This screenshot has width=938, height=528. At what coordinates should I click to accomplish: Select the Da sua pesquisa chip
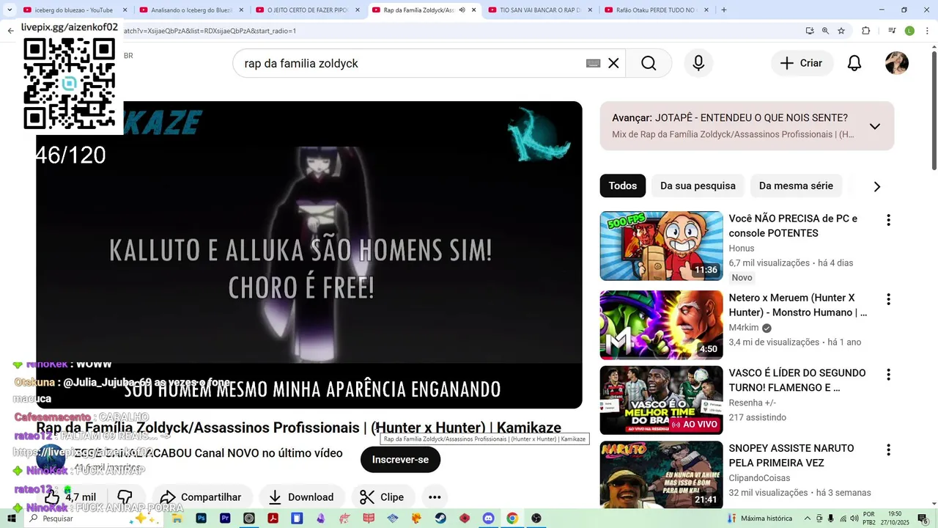[x=698, y=186]
